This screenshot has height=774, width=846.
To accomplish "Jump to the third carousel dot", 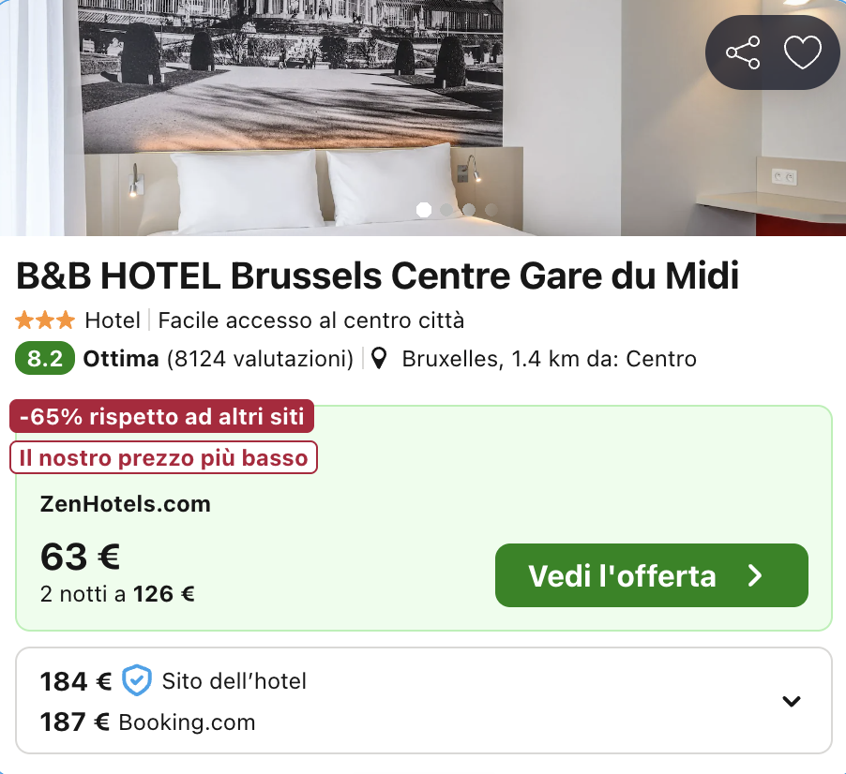I will [469, 210].
